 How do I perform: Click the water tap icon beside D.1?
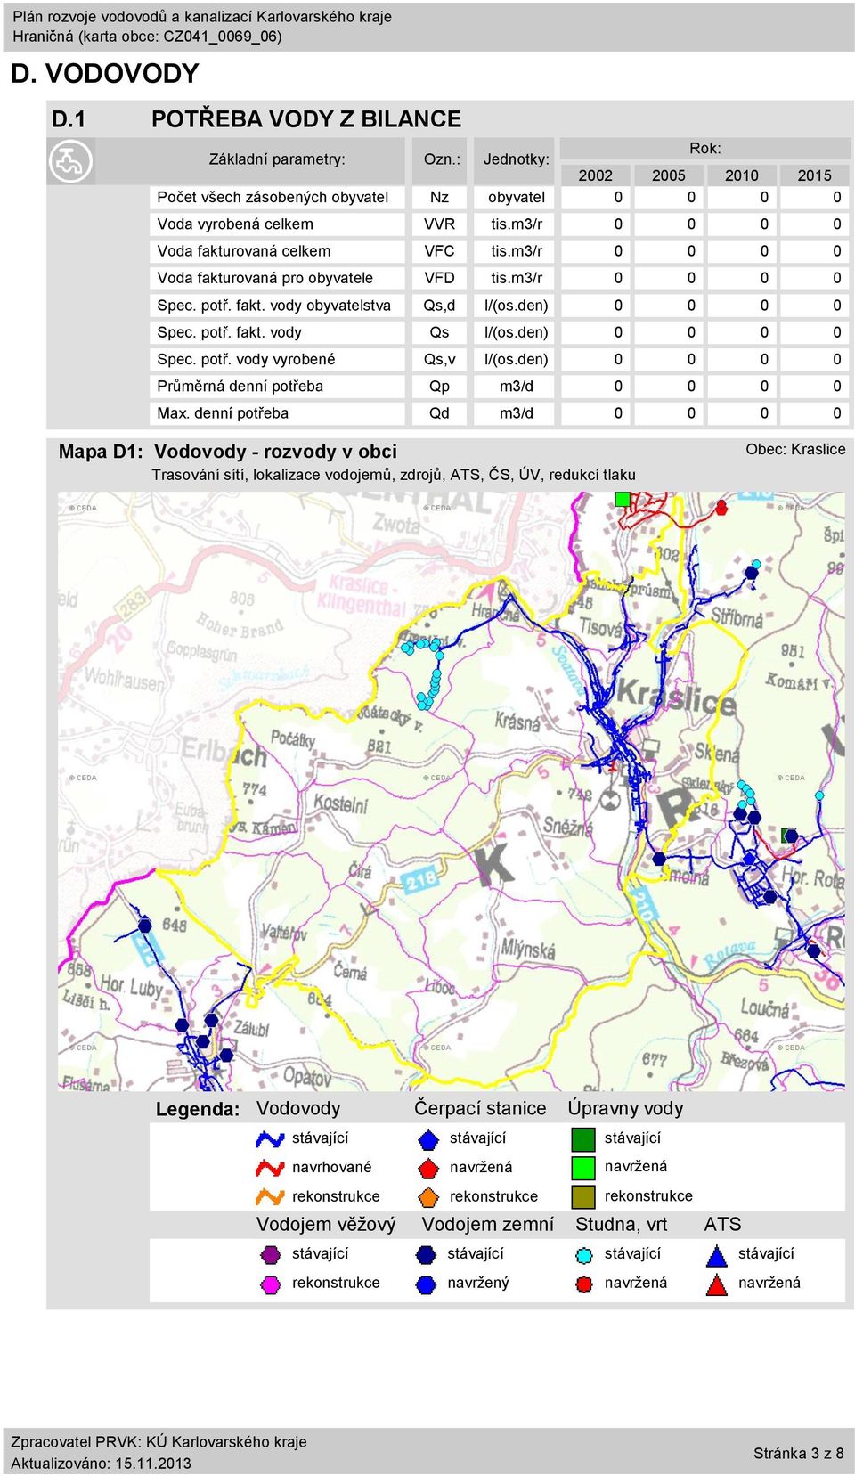pyautogui.click(x=70, y=162)
